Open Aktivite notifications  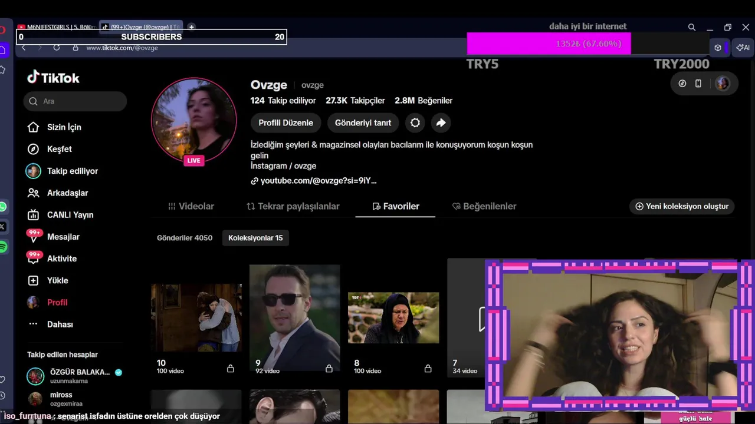point(62,259)
